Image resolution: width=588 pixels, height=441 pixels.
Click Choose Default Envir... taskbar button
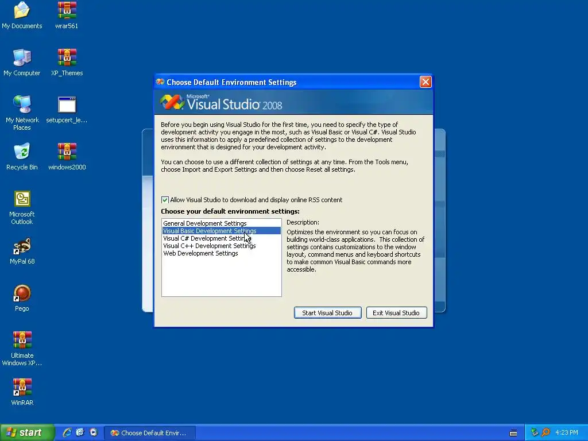(149, 433)
